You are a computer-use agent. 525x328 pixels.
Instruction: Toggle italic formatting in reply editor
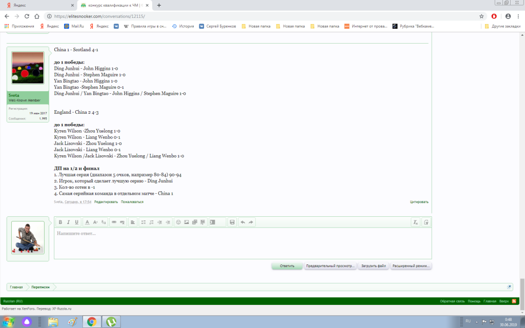click(68, 222)
